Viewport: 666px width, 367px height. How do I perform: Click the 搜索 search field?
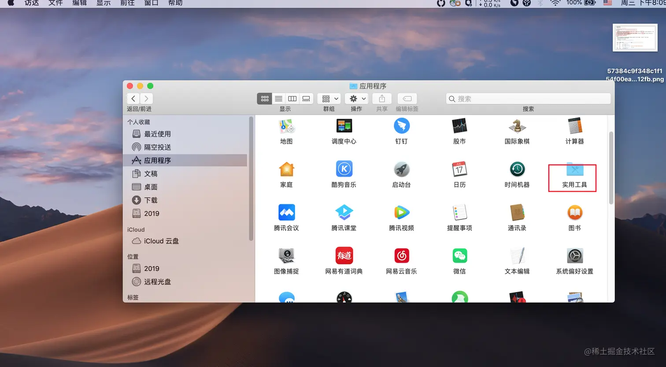pyautogui.click(x=528, y=99)
